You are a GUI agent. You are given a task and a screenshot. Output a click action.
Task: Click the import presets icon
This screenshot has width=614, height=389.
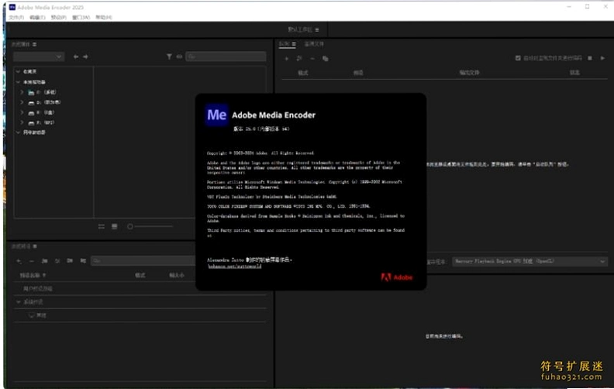point(70,261)
